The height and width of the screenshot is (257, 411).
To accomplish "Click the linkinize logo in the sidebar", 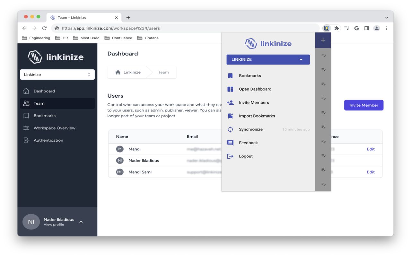I will pos(56,57).
